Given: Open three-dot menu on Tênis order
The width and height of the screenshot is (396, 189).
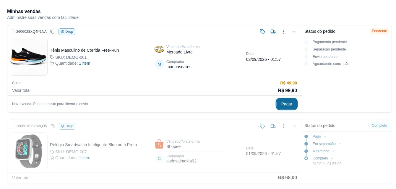Looking at the screenshot, I should click(x=284, y=32).
